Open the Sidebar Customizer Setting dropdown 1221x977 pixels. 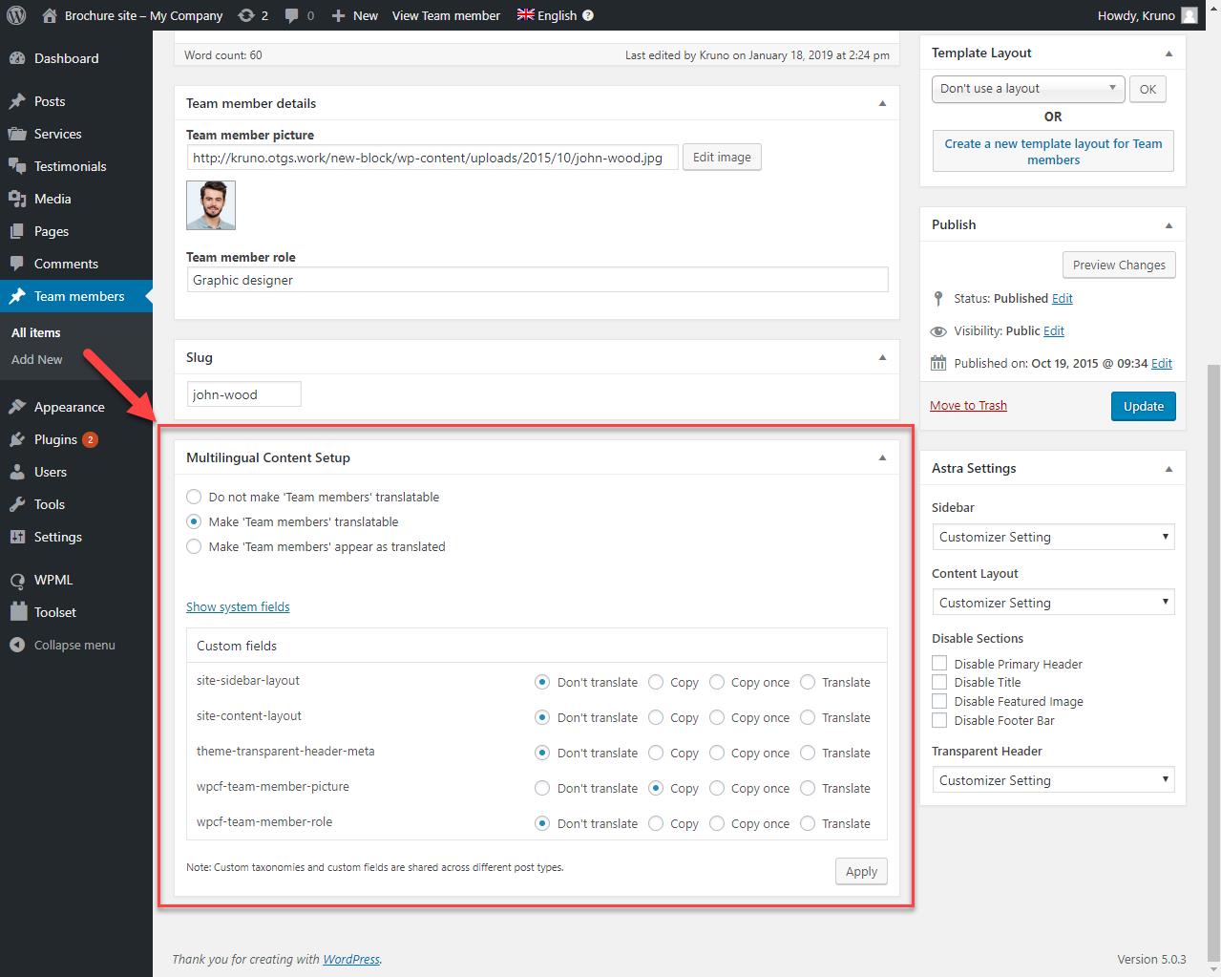tap(1052, 537)
